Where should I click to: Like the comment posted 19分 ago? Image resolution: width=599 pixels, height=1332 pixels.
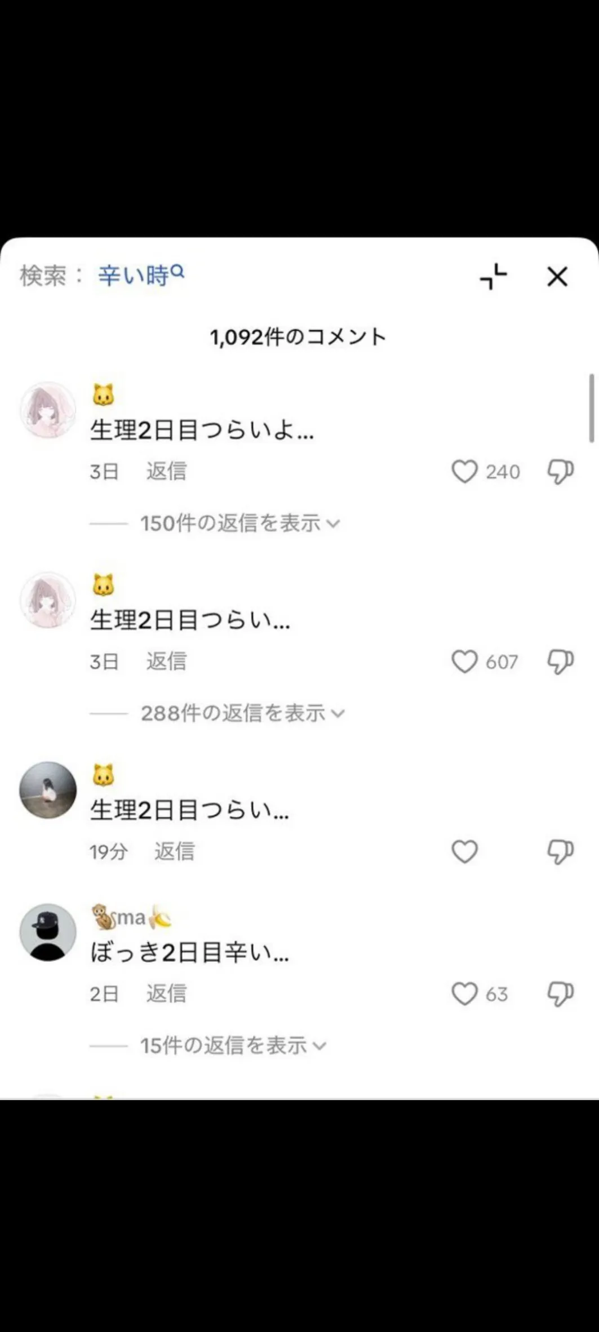[464, 851]
